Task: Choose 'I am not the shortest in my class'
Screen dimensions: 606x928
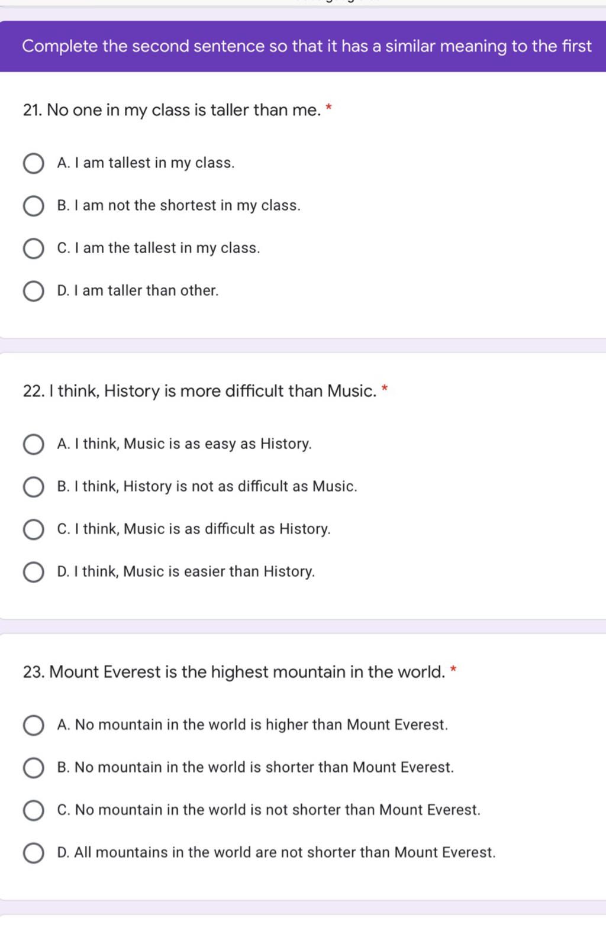Action: point(33,206)
